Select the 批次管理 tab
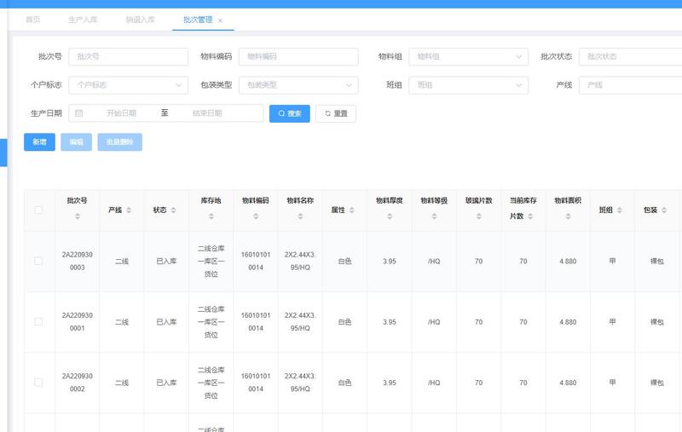 click(x=198, y=20)
